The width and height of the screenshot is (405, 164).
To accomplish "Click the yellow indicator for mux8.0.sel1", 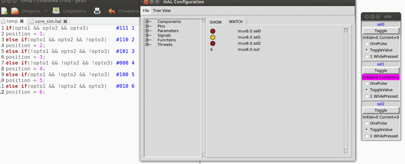I will tap(213, 37).
